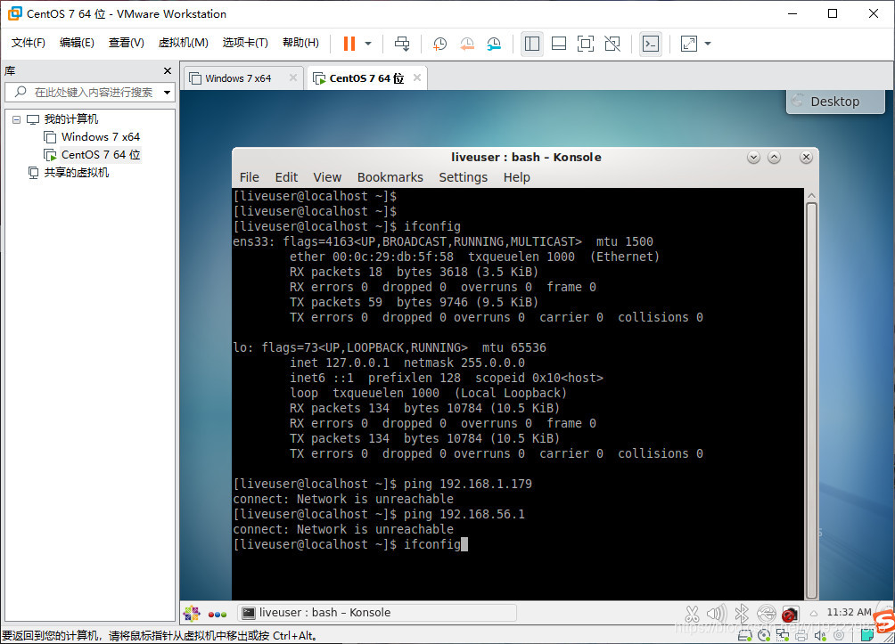Toggle the thumbnail bar view
895x644 pixels.
[x=559, y=44]
